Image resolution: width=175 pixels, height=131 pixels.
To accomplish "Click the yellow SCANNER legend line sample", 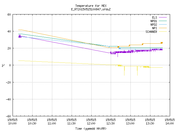I will coord(163,32).
